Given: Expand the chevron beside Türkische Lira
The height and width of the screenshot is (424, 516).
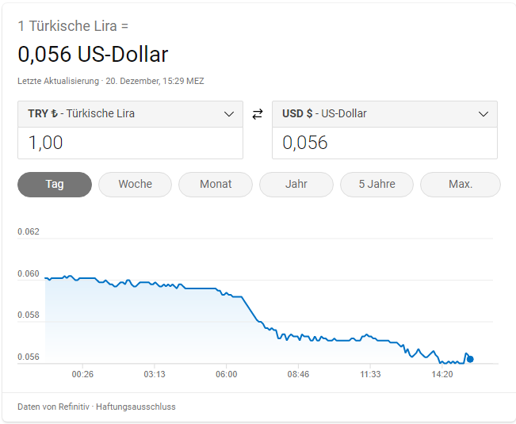Looking at the screenshot, I should click(x=229, y=114).
